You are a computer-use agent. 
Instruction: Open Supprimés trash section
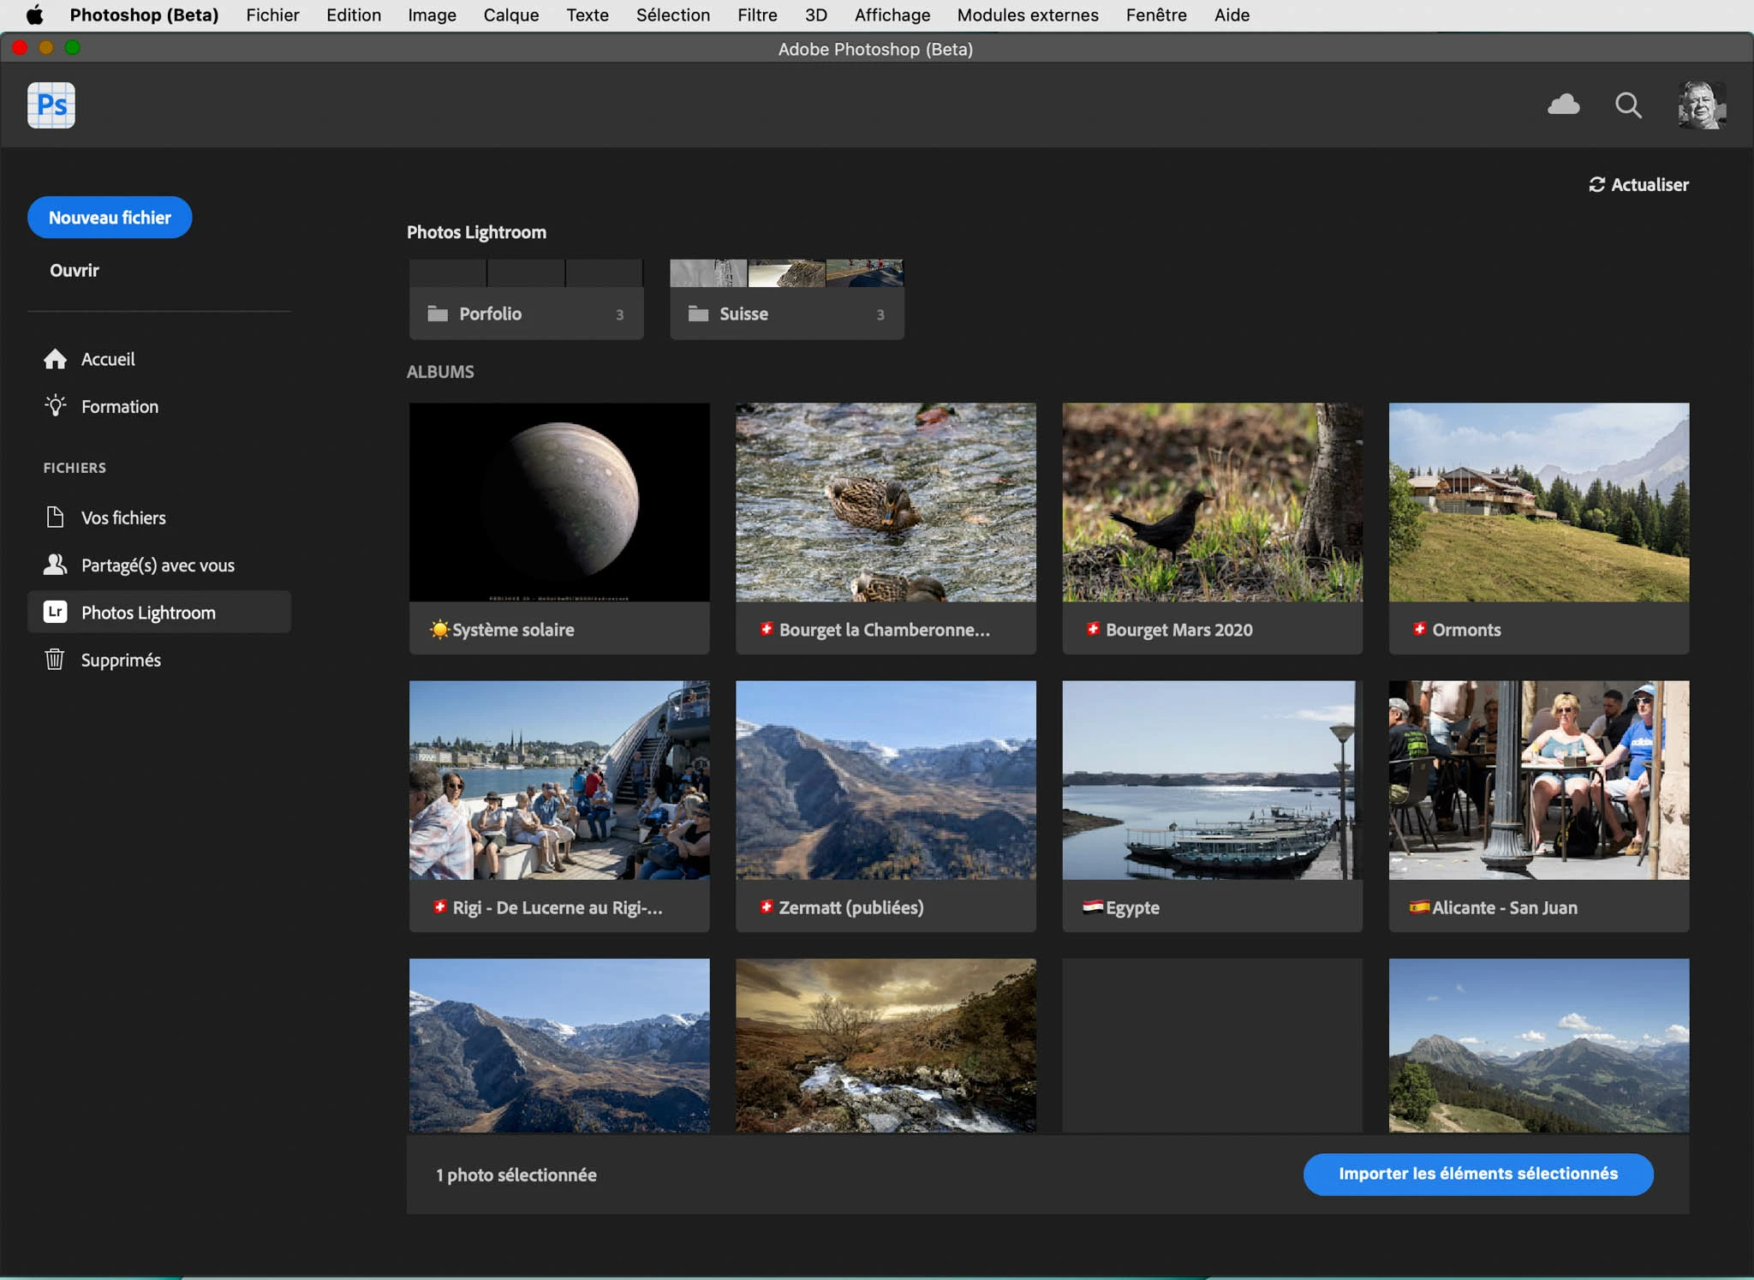point(121,660)
